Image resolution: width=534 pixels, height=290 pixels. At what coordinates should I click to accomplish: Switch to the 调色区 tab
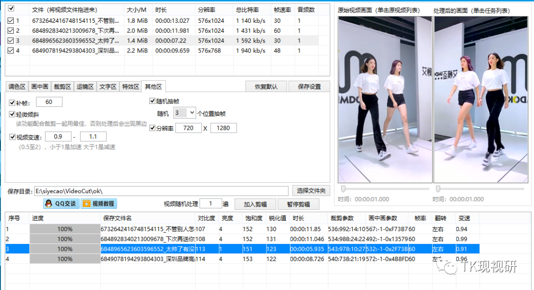click(x=17, y=87)
